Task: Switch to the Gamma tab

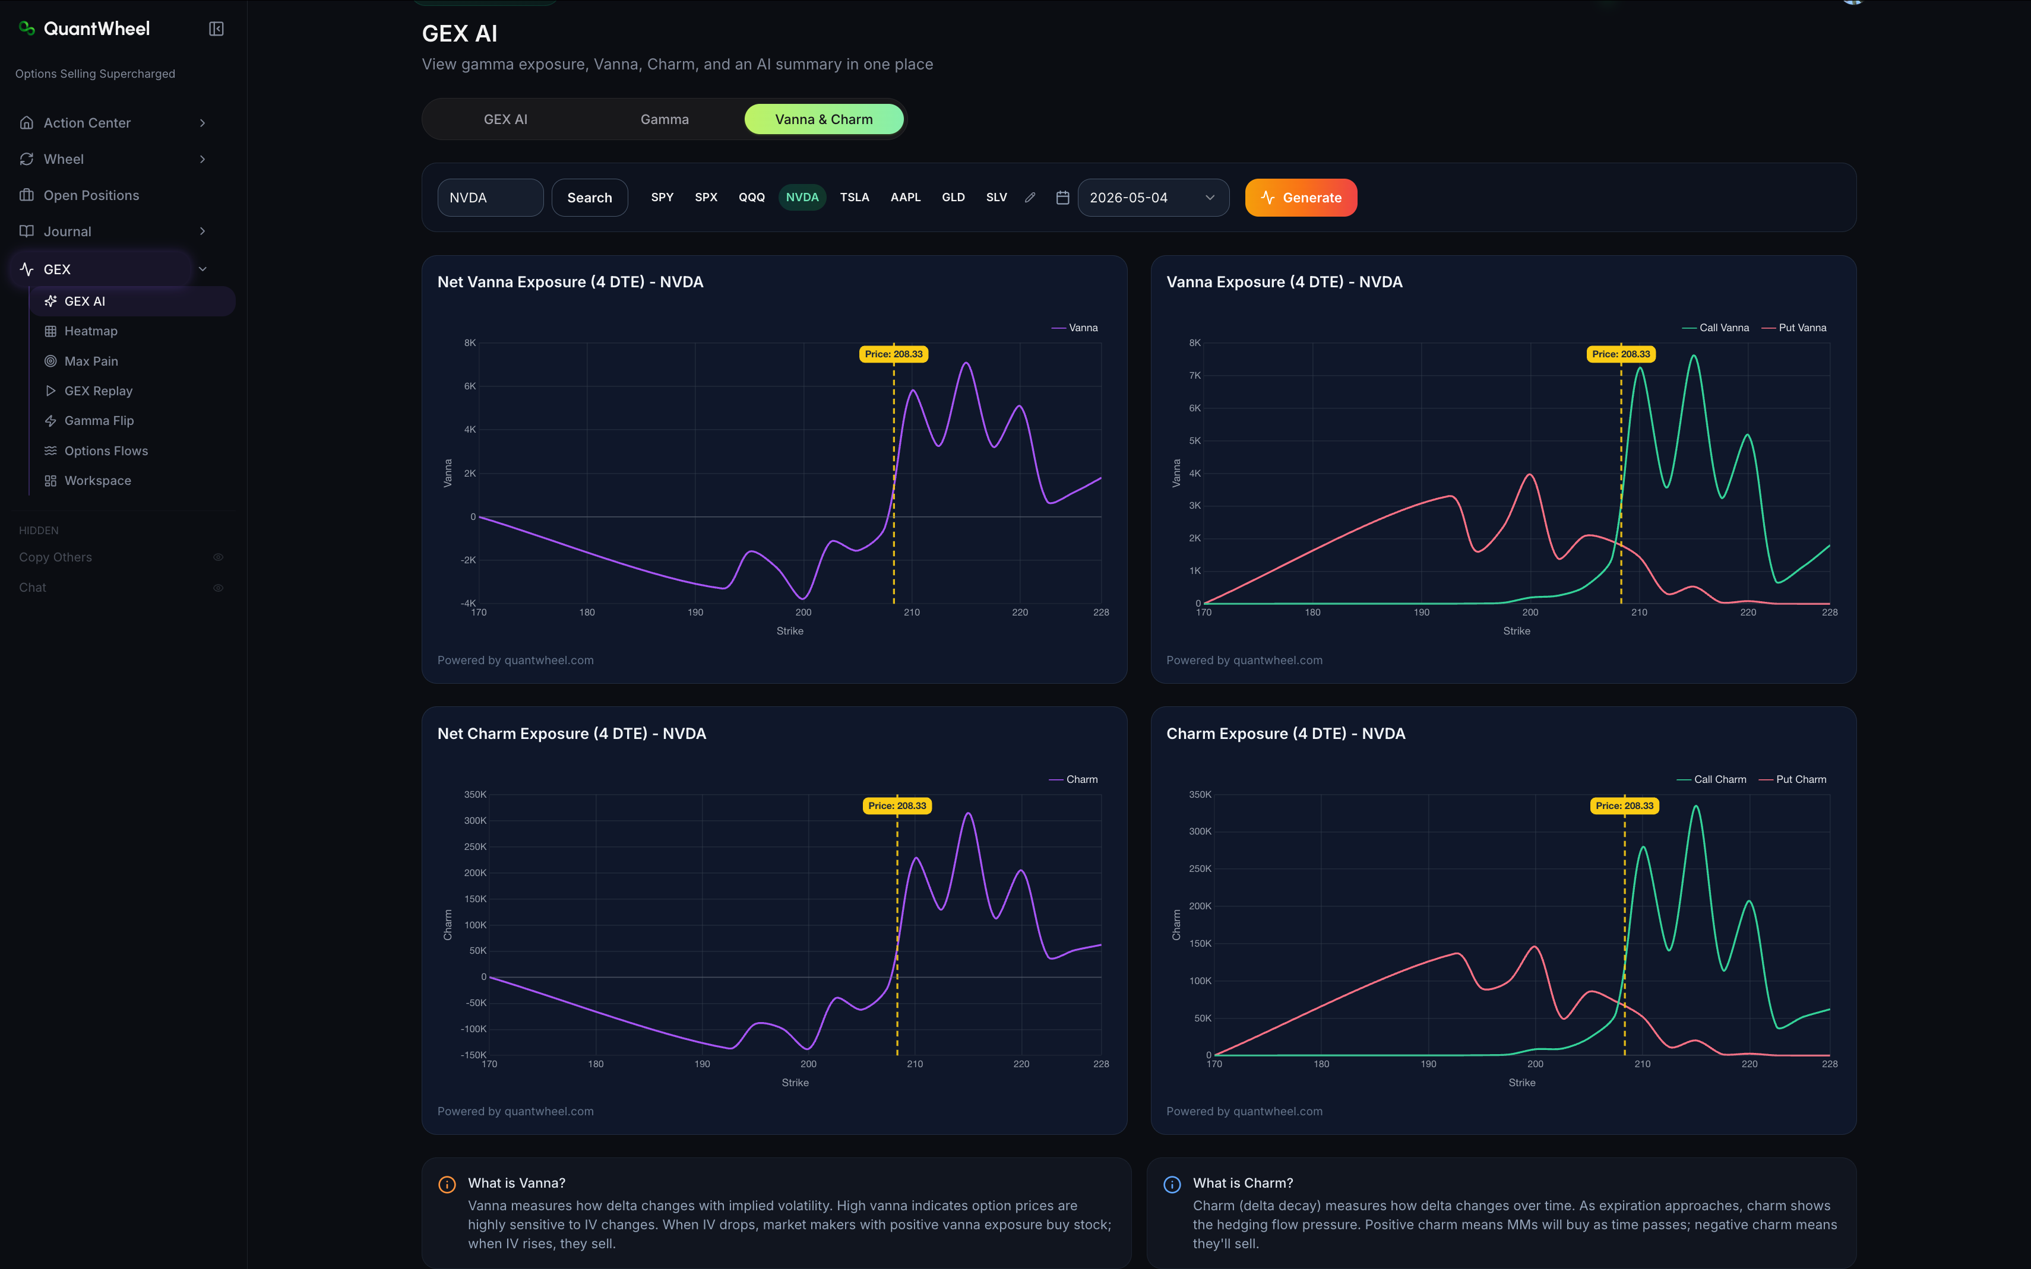Action: [664, 119]
